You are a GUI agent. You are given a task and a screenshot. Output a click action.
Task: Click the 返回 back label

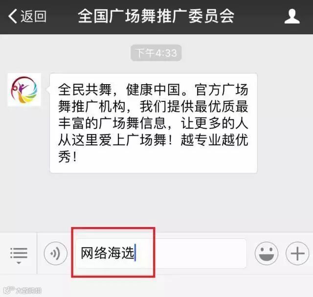click(33, 16)
